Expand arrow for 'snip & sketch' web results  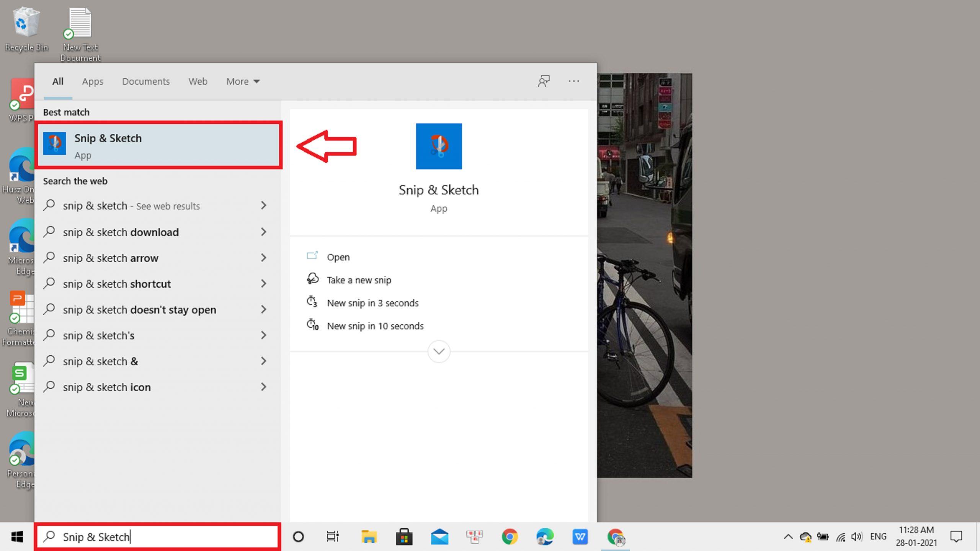pos(263,206)
